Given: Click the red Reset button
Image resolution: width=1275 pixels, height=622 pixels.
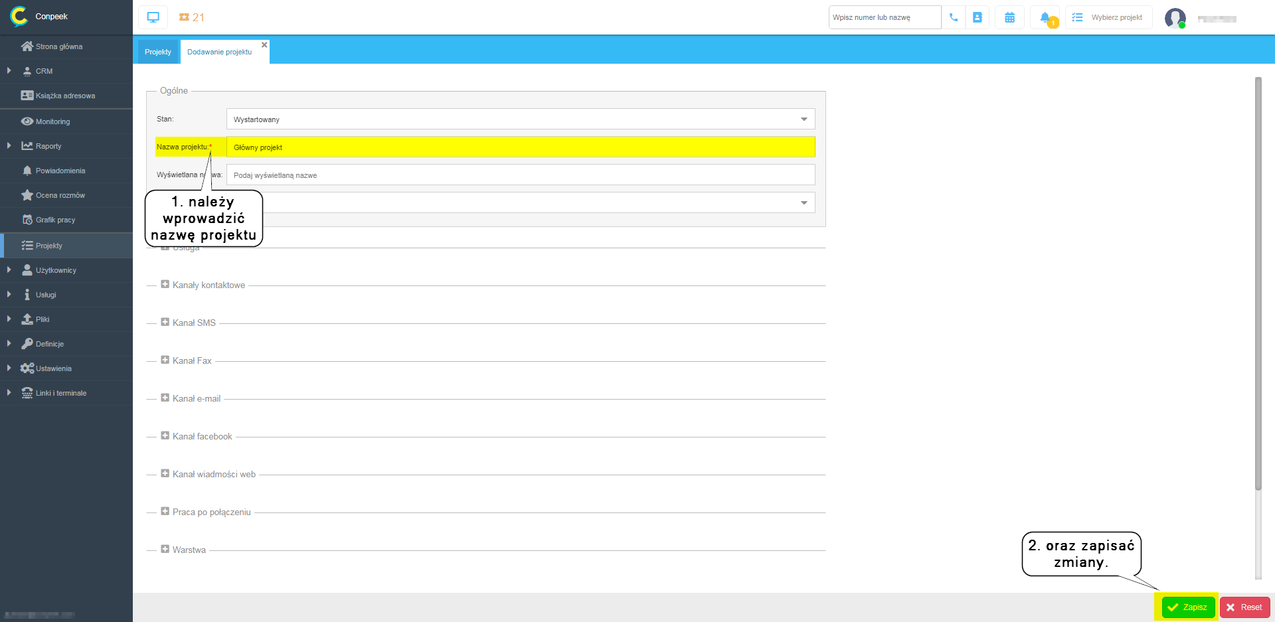Looking at the screenshot, I should click(1244, 607).
